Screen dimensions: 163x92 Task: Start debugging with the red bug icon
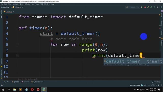pyautogui.click(x=145, y=7)
